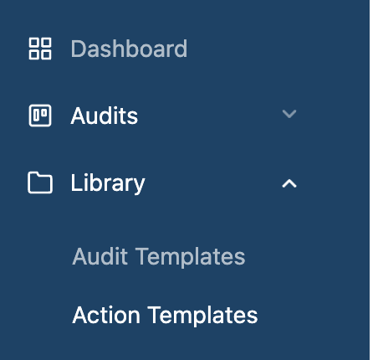Click the downward arrow next to Audits
Viewport: 373px width, 360px height.
coord(289,114)
